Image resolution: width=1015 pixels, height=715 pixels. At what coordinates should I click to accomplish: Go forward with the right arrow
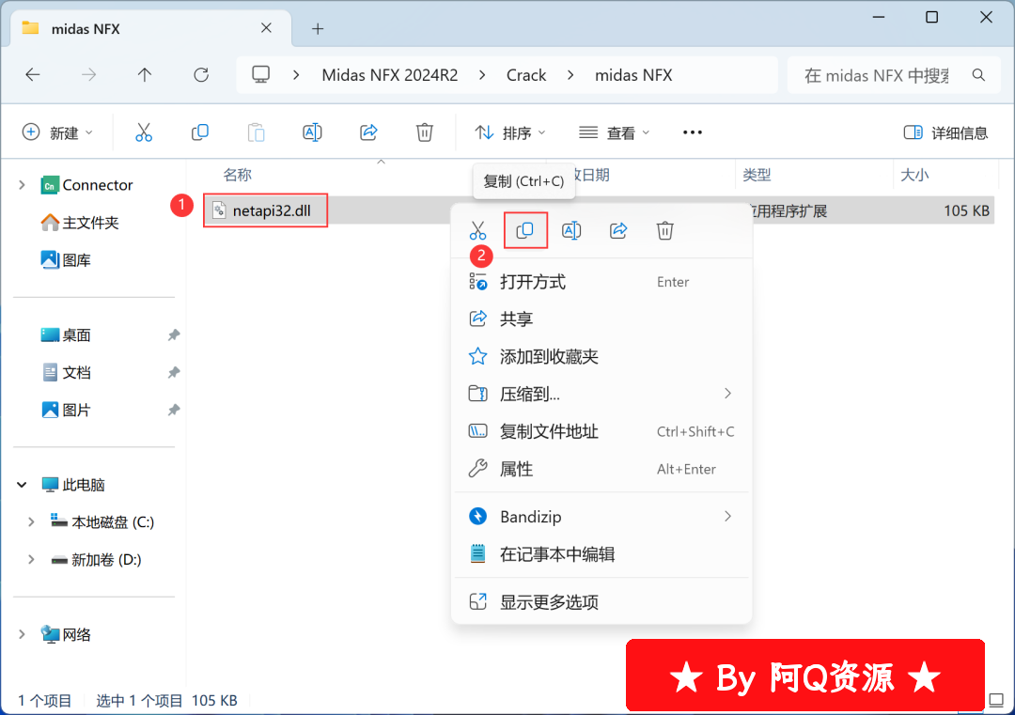point(88,75)
